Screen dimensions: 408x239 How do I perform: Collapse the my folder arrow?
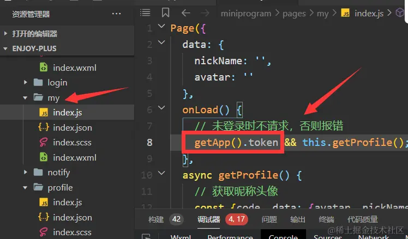coord(25,98)
